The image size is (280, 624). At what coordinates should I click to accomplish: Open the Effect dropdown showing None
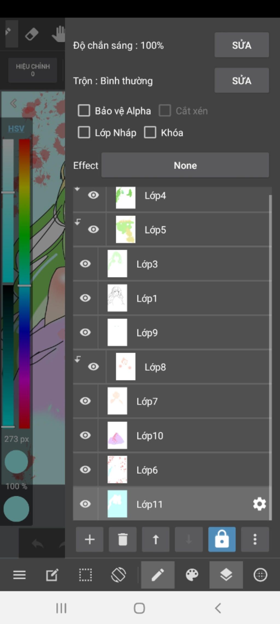pyautogui.click(x=185, y=165)
